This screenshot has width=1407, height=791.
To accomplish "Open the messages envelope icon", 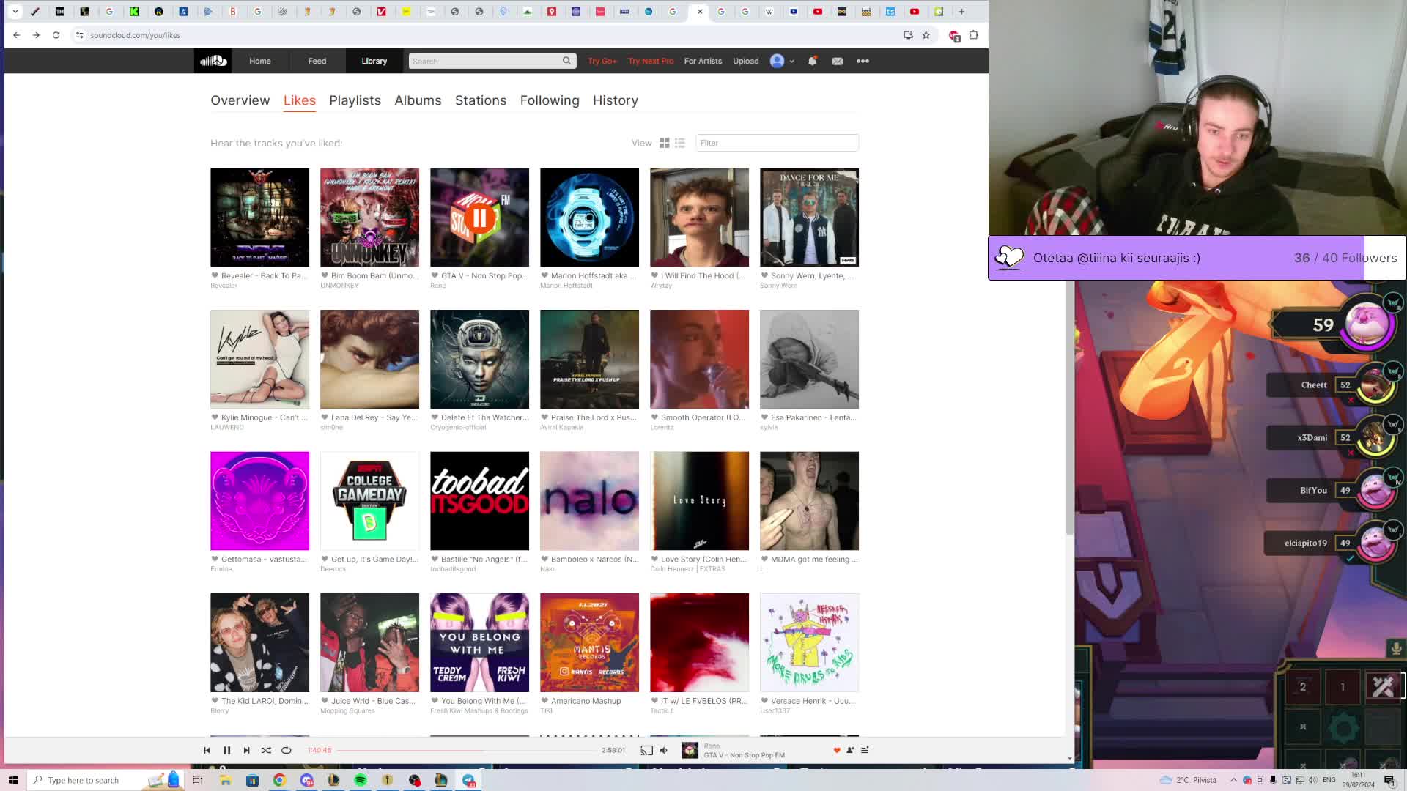I will [x=837, y=61].
